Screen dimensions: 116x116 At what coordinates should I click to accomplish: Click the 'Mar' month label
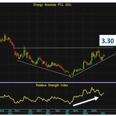pos(48,113)
